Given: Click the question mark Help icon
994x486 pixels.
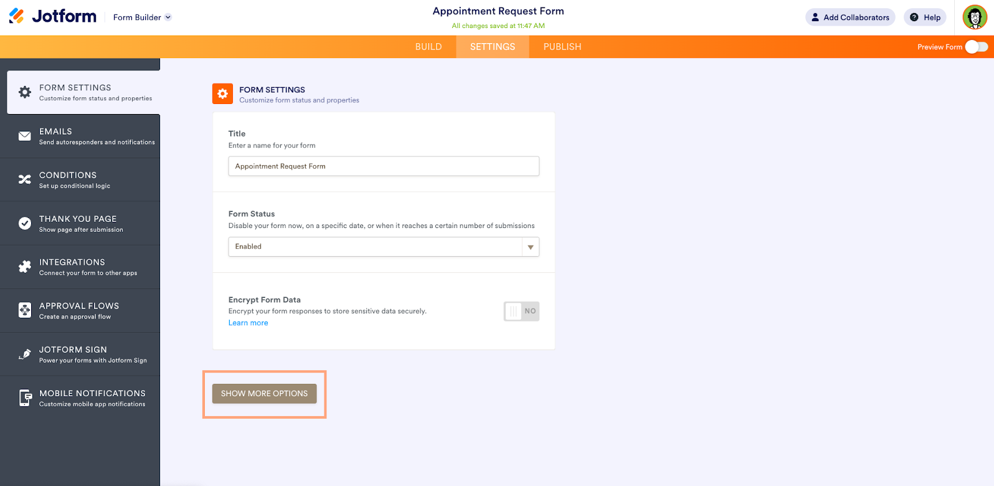Looking at the screenshot, I should coord(914,17).
